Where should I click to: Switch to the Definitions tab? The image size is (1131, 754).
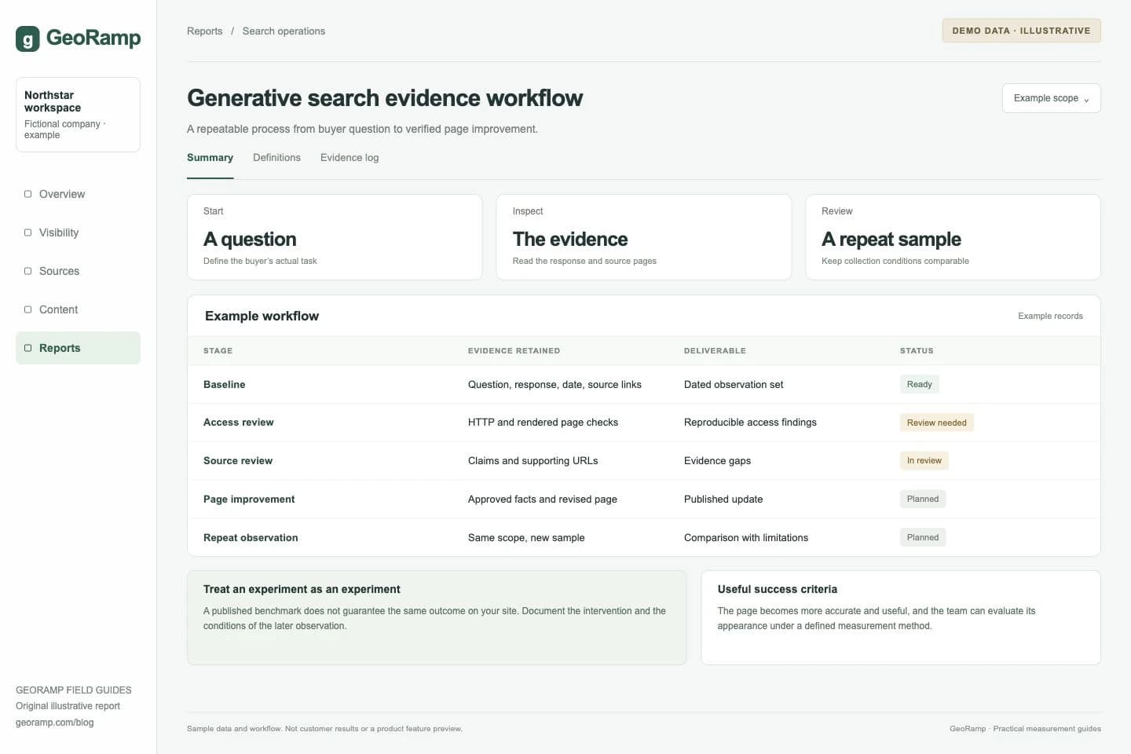click(x=276, y=158)
